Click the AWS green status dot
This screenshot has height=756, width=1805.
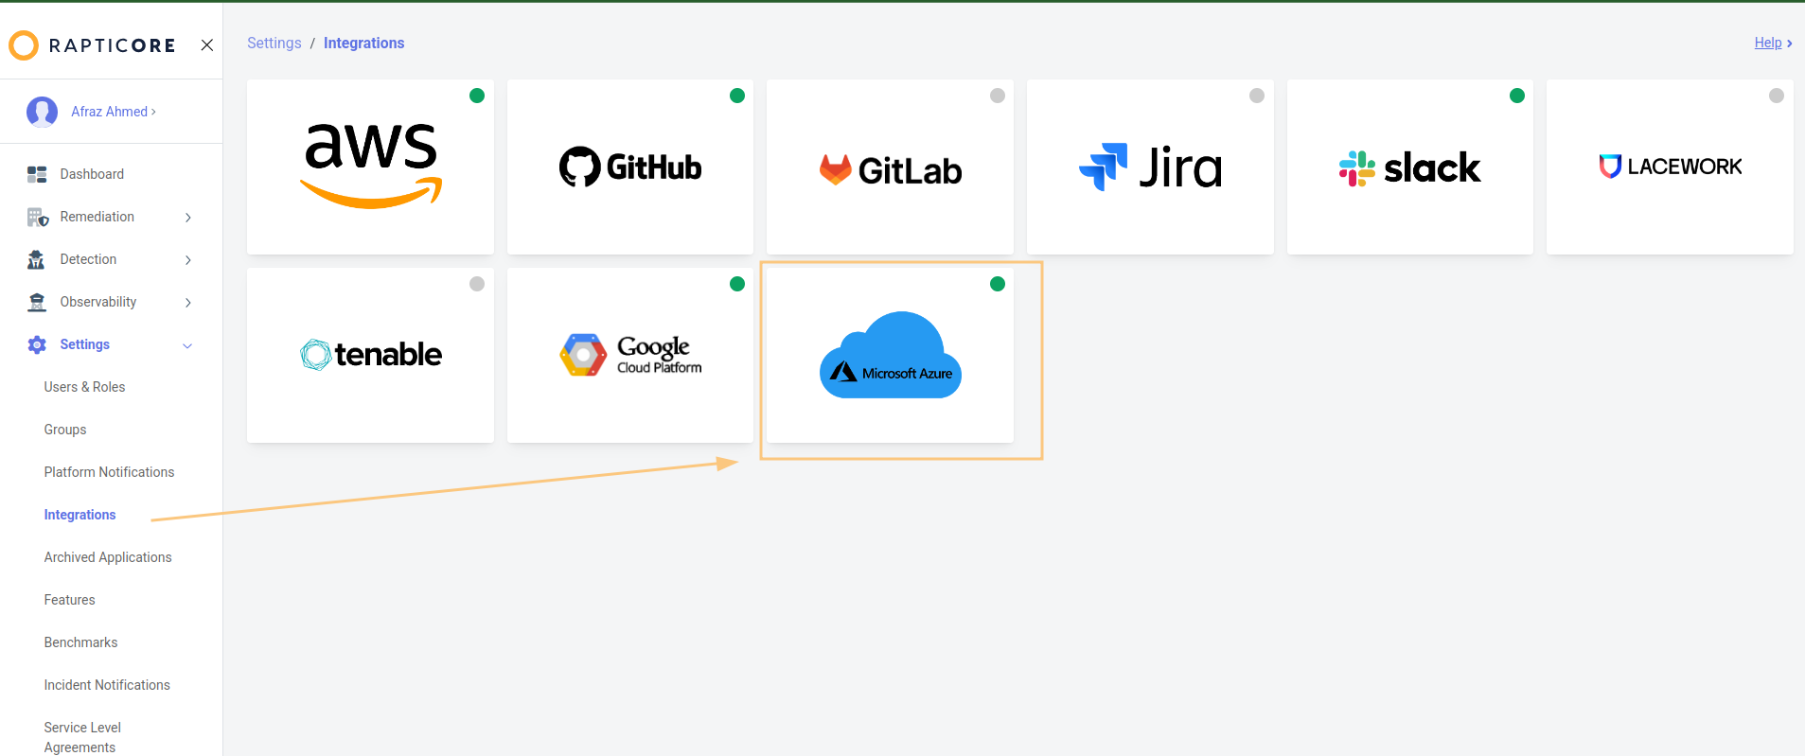(x=477, y=96)
